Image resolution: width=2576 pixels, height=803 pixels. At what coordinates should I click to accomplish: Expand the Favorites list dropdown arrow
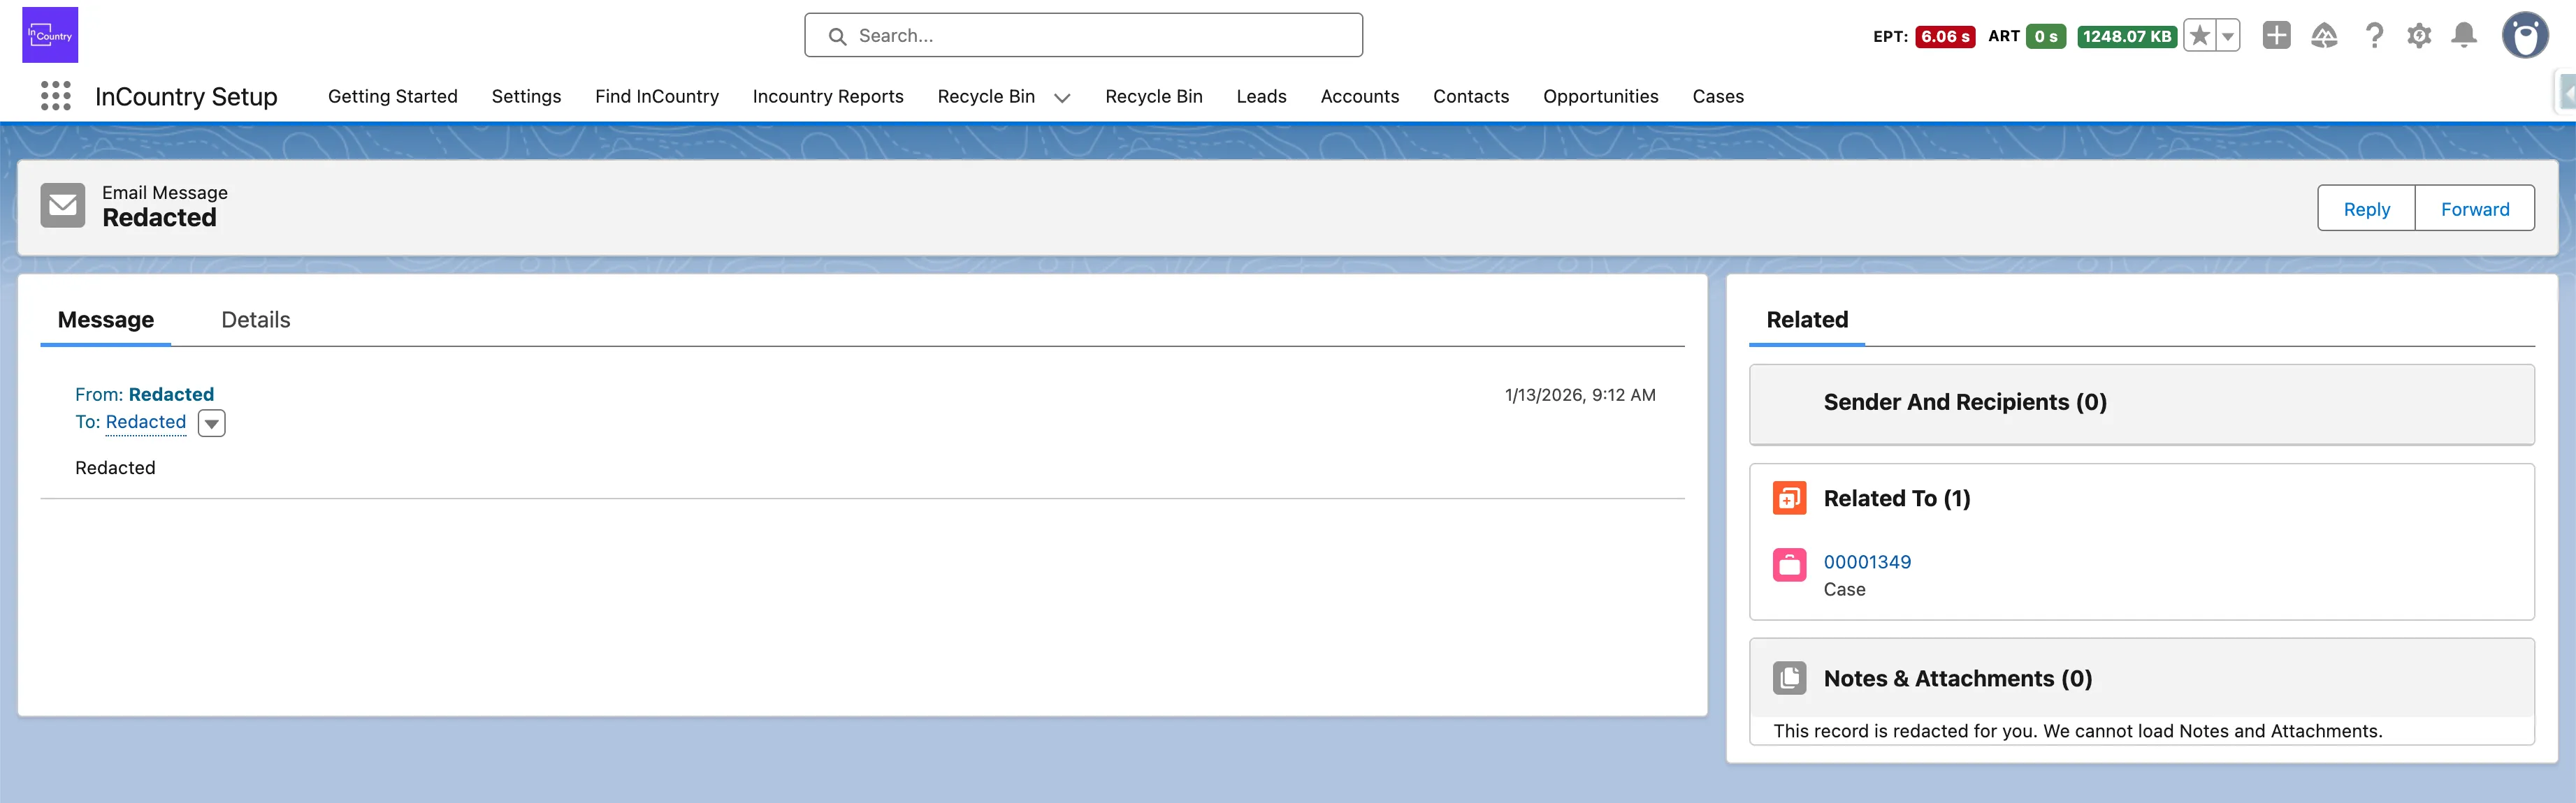click(x=2228, y=36)
